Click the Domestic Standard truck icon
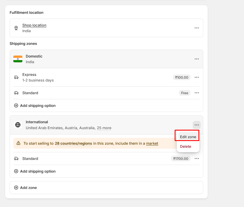 pos(16,93)
